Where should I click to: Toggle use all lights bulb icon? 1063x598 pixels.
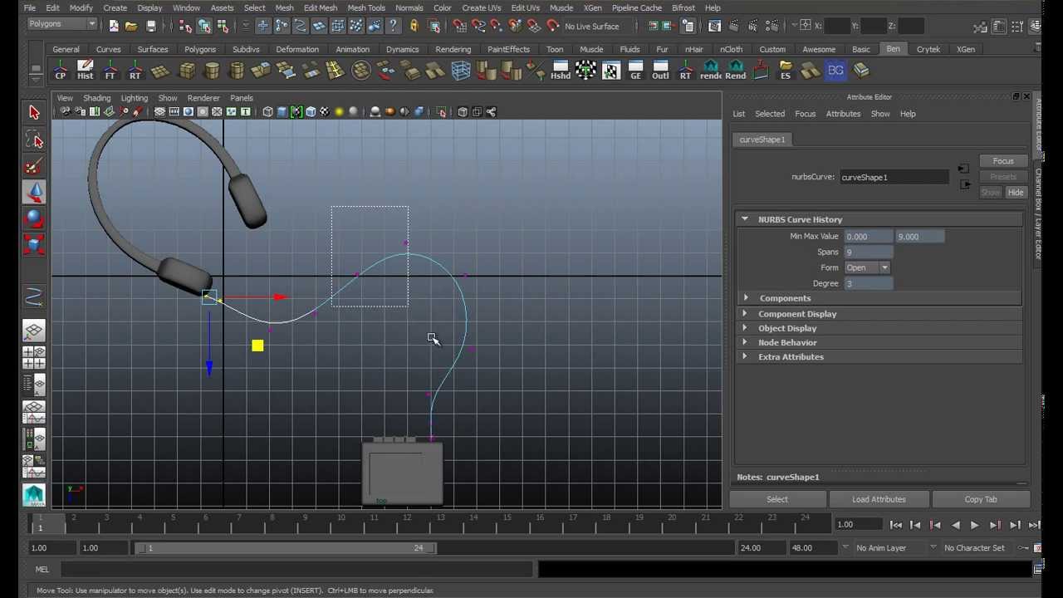coord(339,112)
